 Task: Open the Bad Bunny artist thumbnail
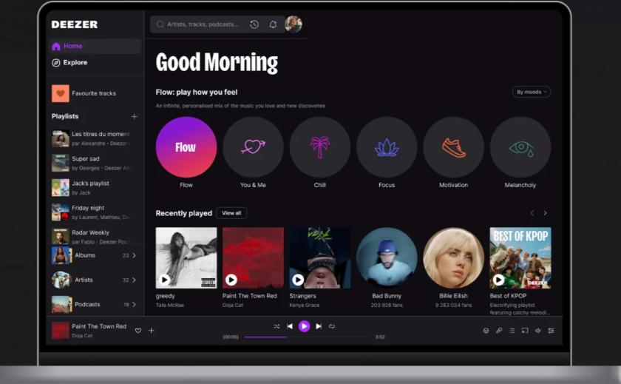[x=387, y=258]
